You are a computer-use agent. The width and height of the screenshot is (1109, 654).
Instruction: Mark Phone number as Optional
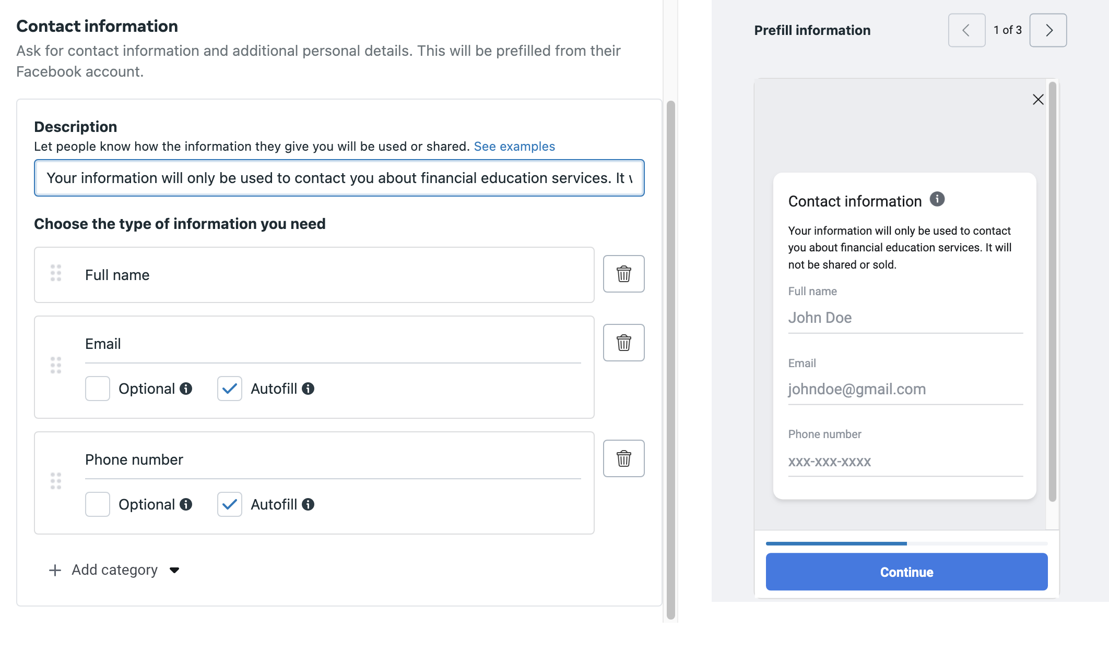coord(98,504)
